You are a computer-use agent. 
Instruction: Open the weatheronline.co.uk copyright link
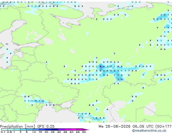coord(149,131)
